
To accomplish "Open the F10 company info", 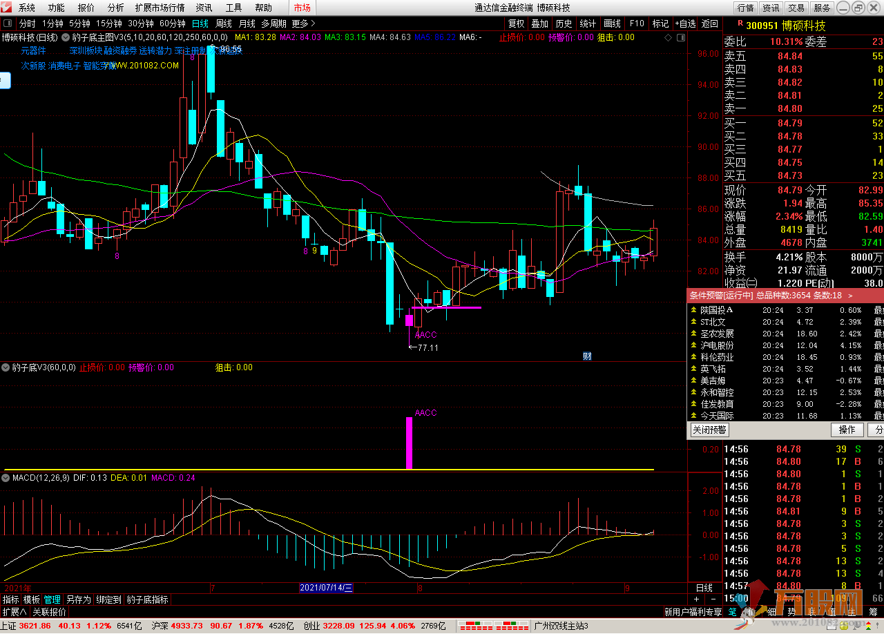I will tap(637, 23).
